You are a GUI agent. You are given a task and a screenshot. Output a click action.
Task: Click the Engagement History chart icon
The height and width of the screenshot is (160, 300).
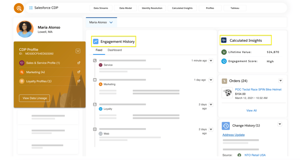tap(96, 42)
